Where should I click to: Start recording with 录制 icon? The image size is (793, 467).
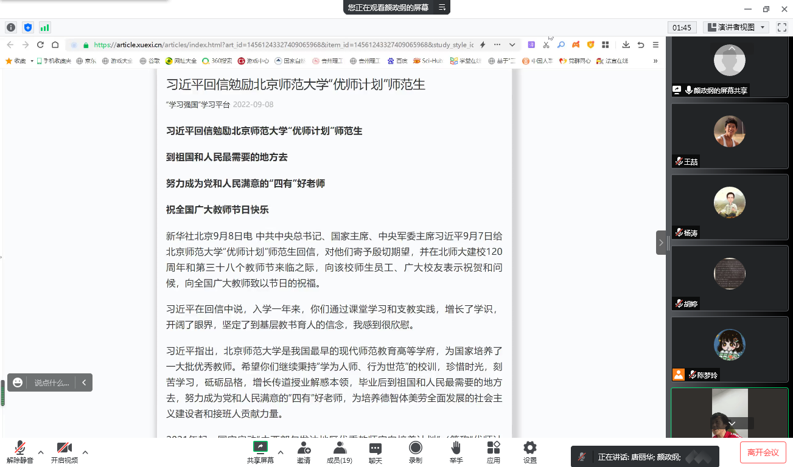(x=416, y=452)
